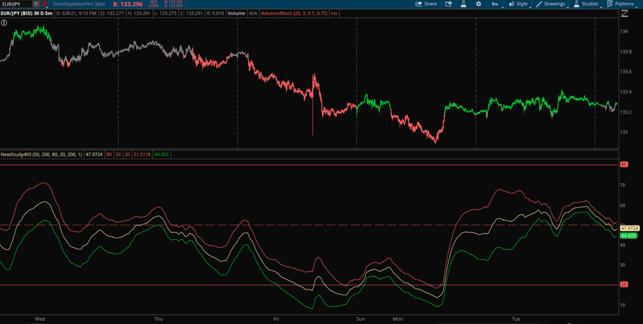The height and width of the screenshot is (324, 643).
Task: Click the EUR/JPY (BID) 30 D 5m label
Action: click(x=27, y=13)
